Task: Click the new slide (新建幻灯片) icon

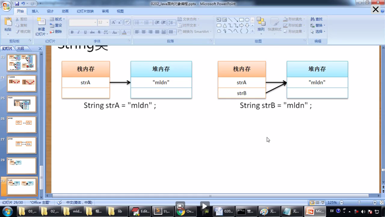Action: click(41, 22)
